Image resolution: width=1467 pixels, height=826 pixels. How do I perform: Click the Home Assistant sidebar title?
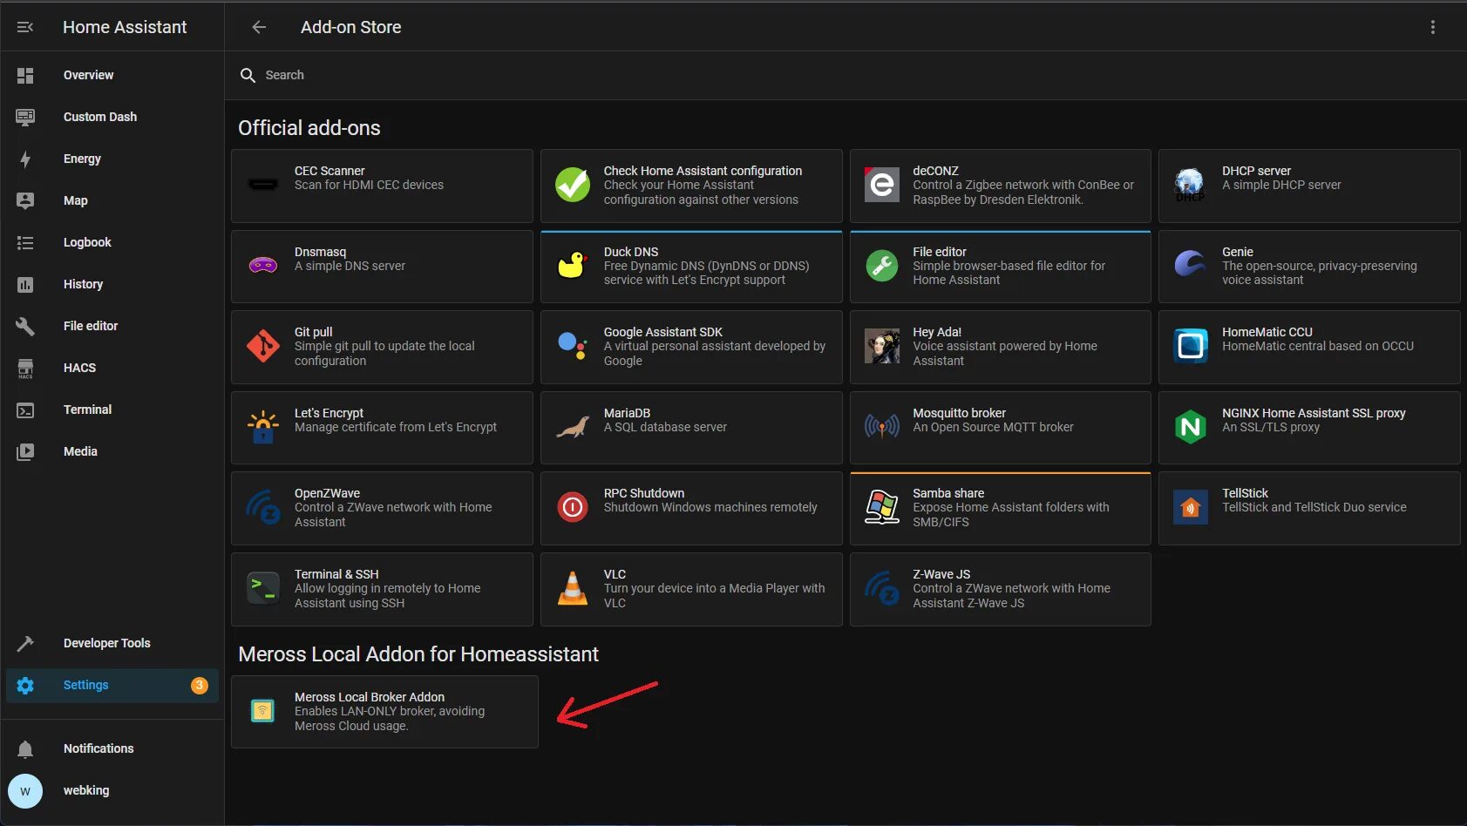125,27
